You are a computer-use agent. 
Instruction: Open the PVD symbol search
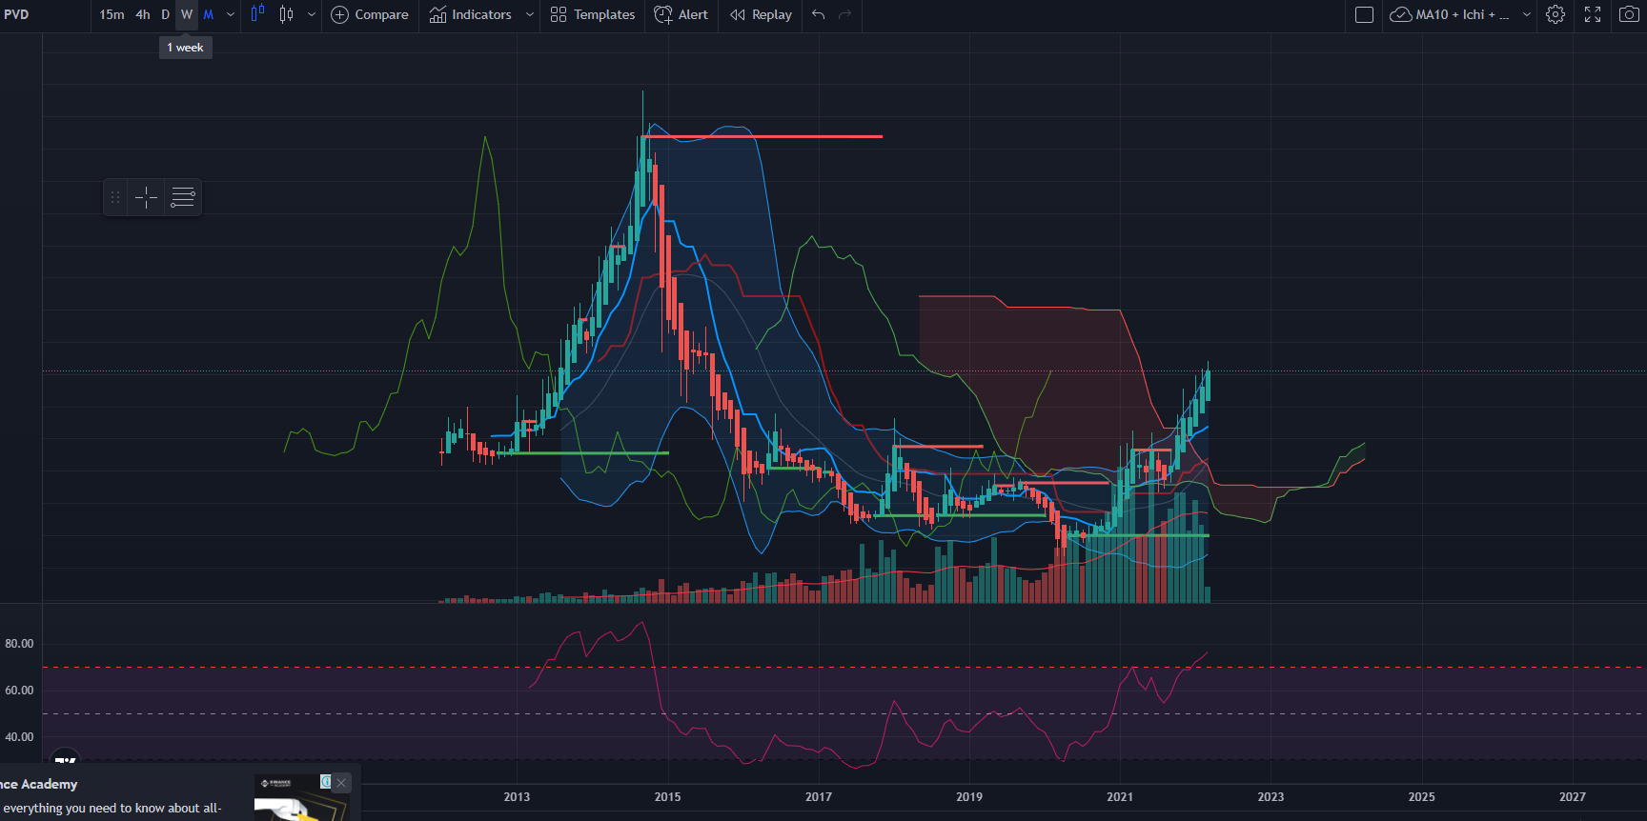(17, 14)
